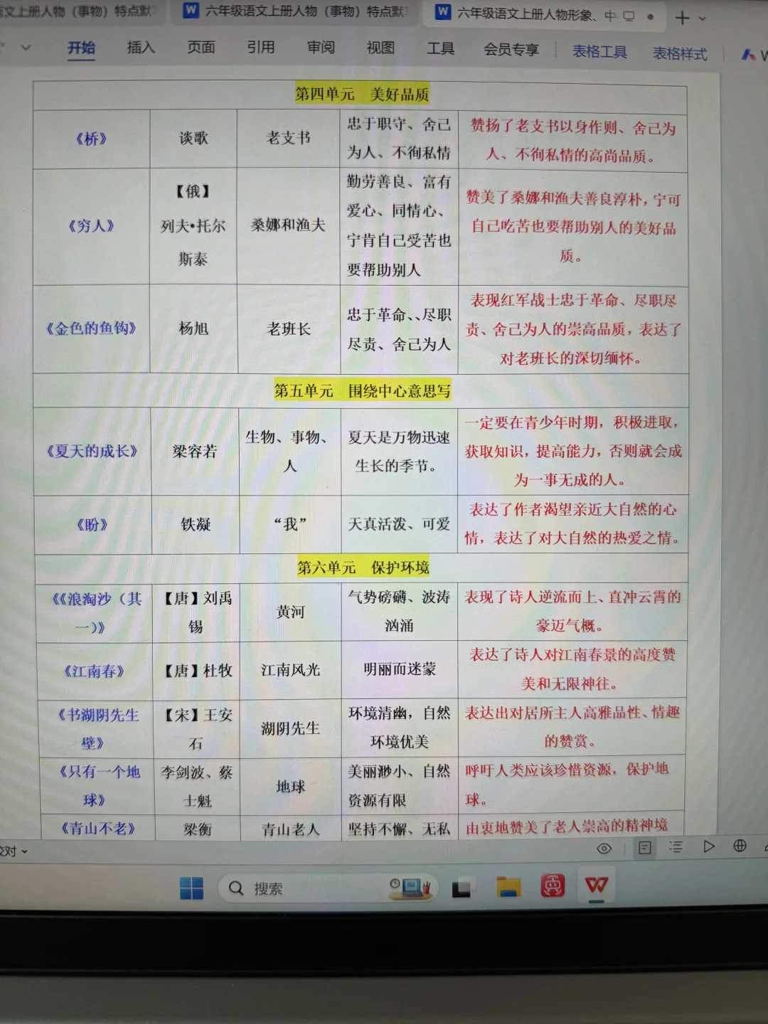Image resolution: width=768 pixels, height=1024 pixels.
Task: Click the cell 黄河
Action: click(x=291, y=612)
